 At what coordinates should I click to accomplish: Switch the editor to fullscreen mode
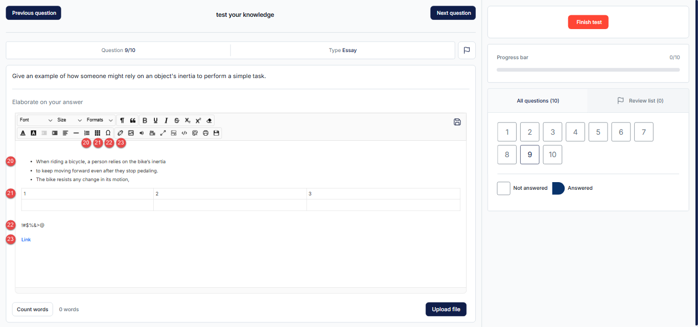(x=163, y=133)
